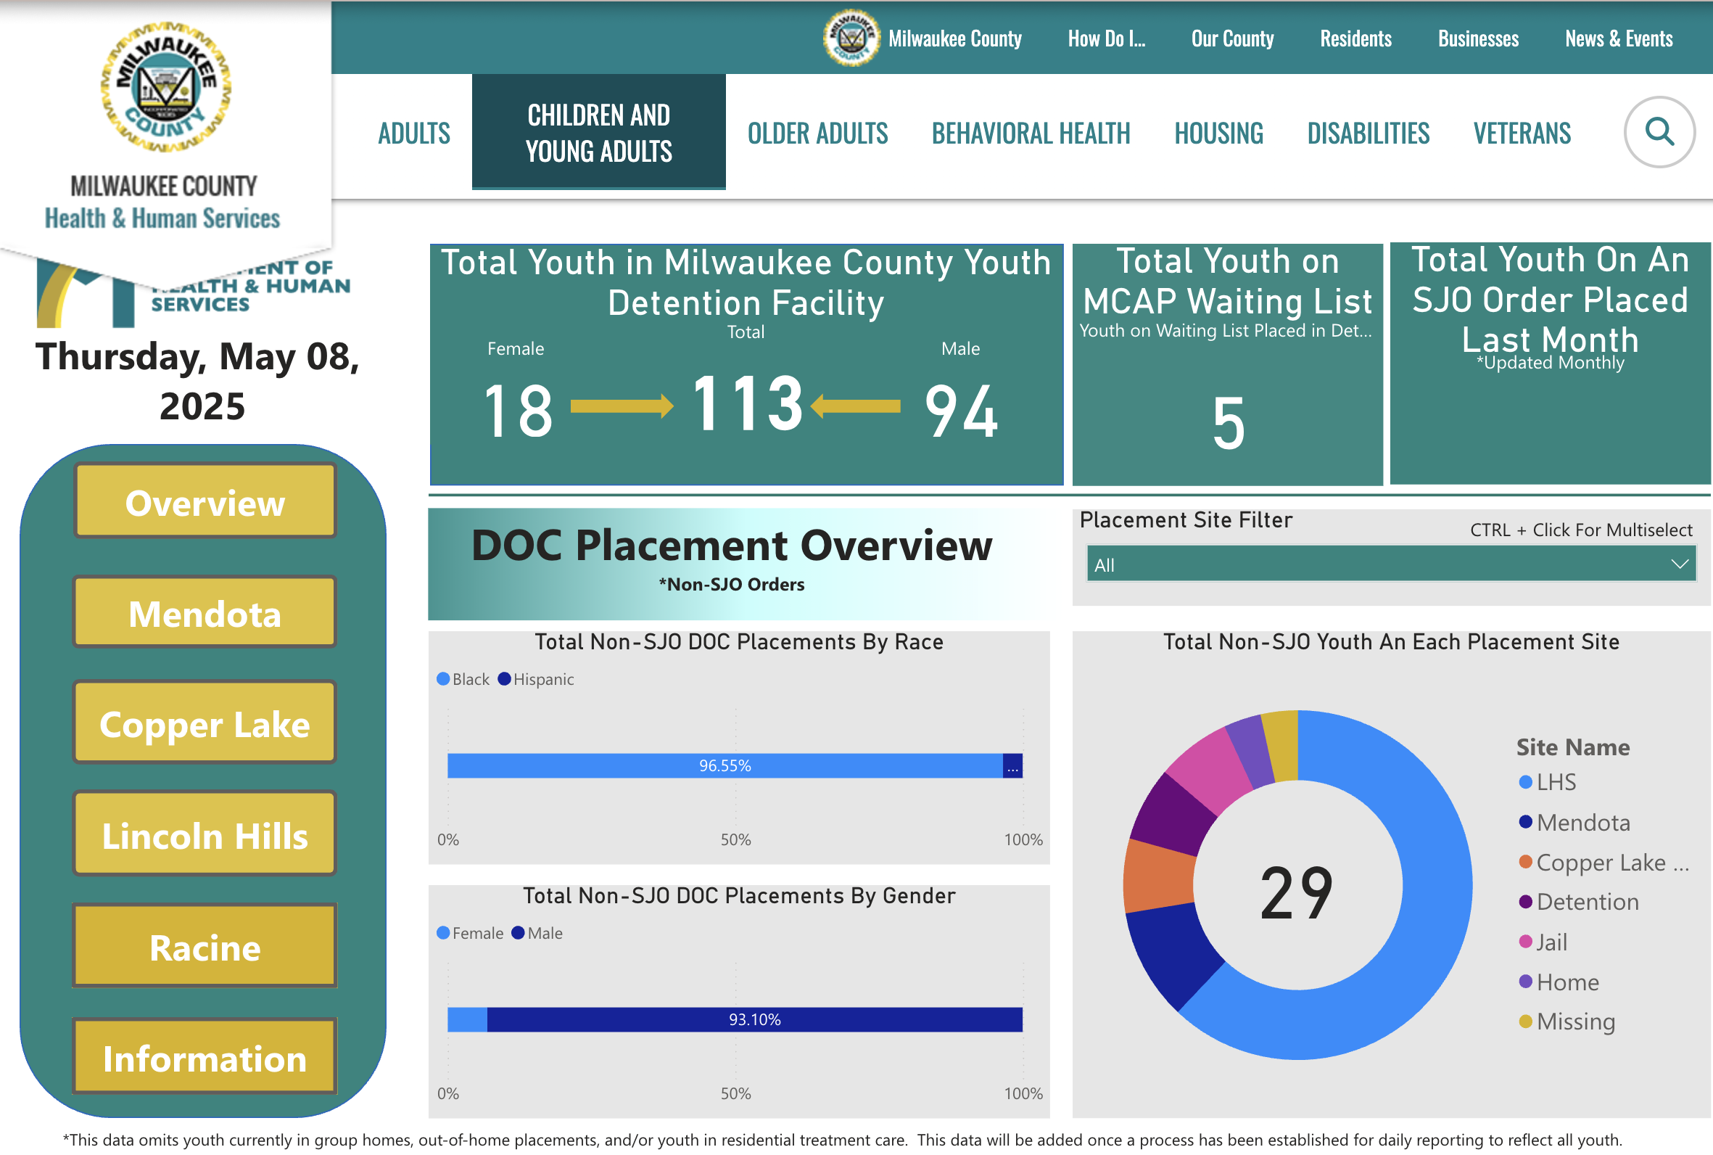The width and height of the screenshot is (1713, 1155).
Task: Select Mendota in Site Name legend
Action: (1574, 822)
